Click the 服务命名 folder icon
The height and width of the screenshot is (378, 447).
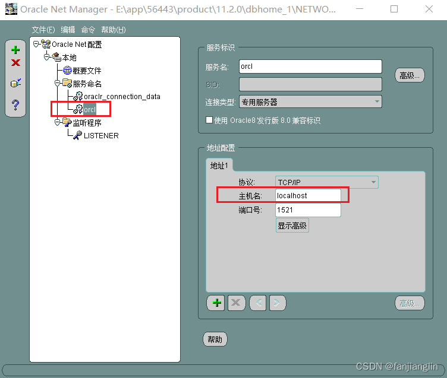point(67,83)
